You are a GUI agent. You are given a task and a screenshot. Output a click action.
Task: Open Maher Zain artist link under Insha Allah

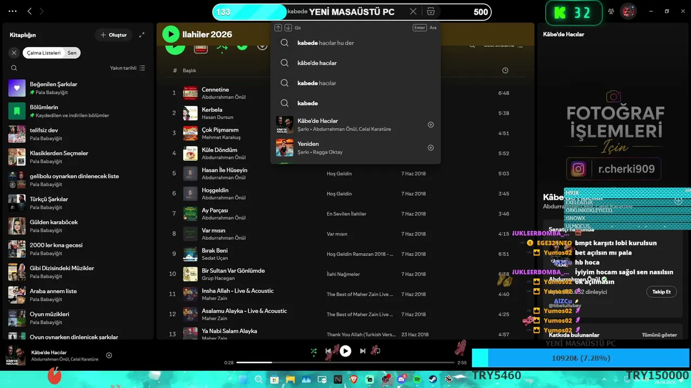(214, 299)
